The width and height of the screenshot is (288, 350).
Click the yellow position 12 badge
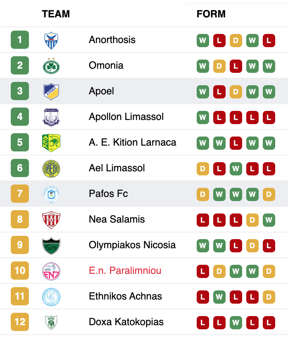(20, 322)
